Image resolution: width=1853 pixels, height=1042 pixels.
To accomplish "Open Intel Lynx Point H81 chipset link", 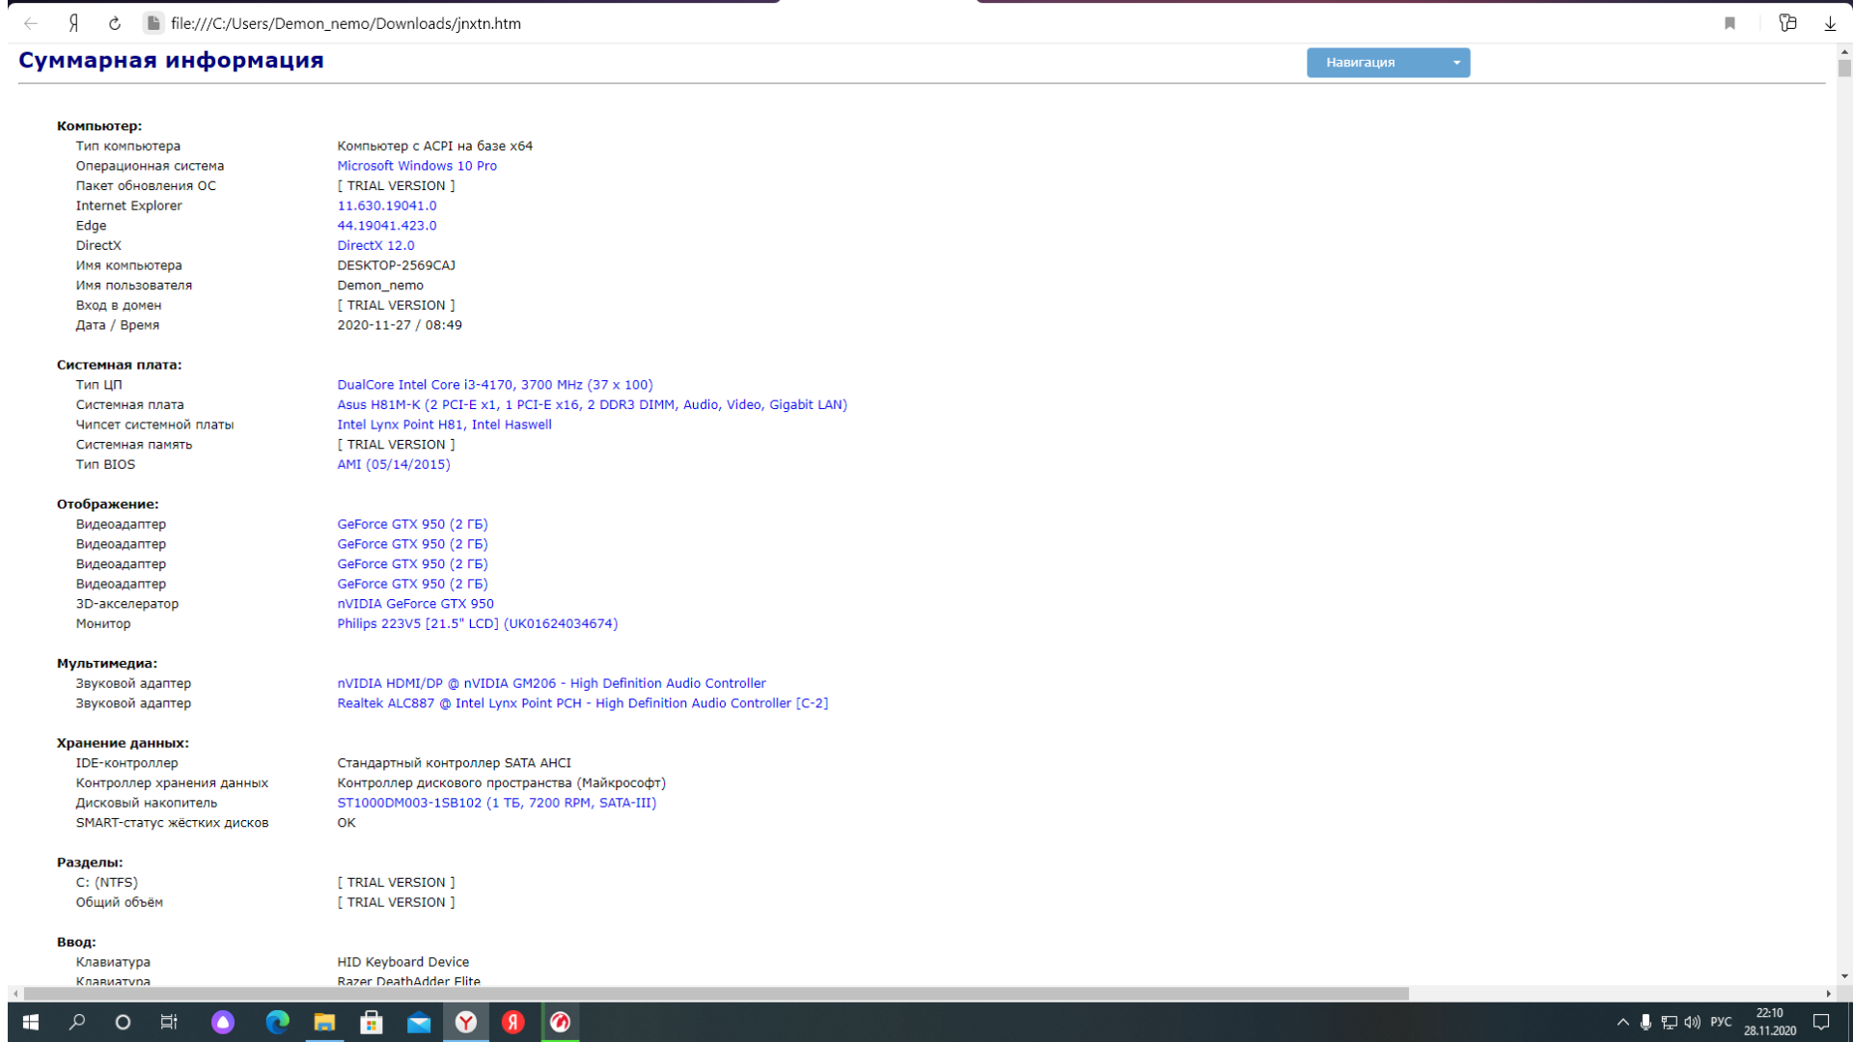I will pyautogui.click(x=444, y=425).
